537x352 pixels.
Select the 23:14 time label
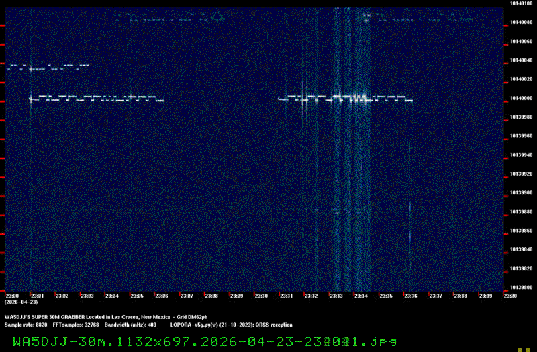tap(361, 296)
